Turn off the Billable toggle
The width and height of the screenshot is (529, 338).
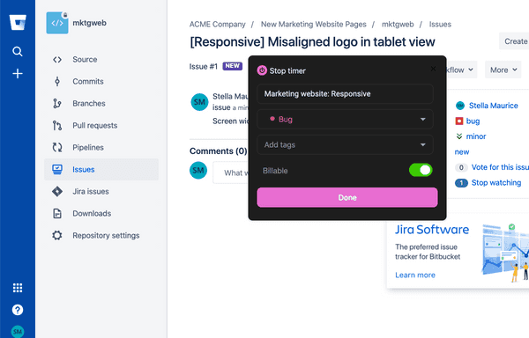click(x=421, y=170)
